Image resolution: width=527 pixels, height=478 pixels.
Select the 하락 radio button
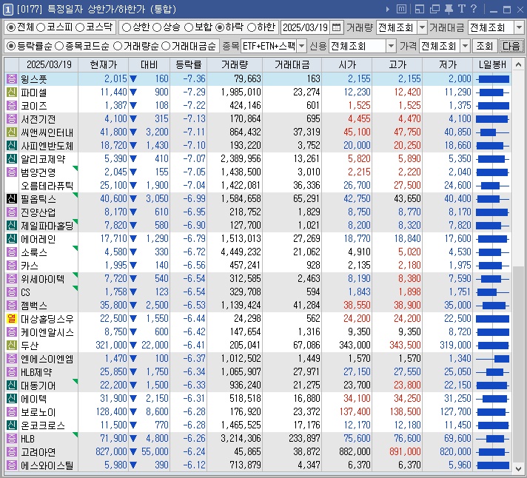(220, 27)
